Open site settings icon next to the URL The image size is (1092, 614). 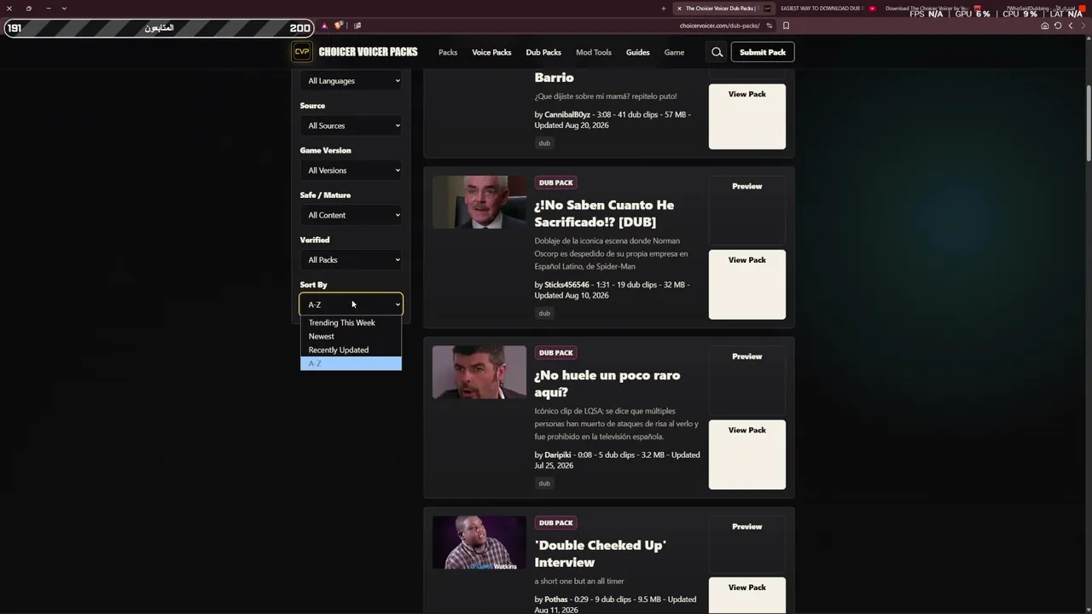tap(770, 26)
